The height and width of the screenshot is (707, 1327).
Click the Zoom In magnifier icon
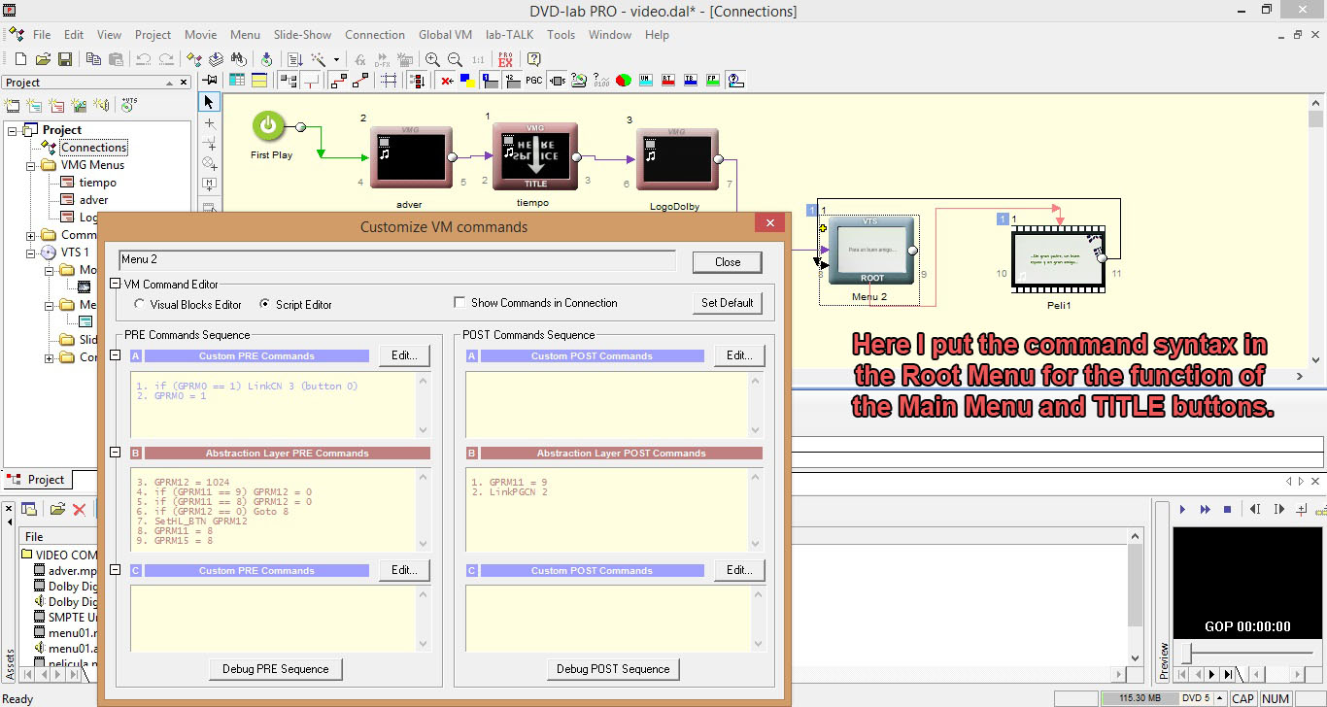coord(432,59)
